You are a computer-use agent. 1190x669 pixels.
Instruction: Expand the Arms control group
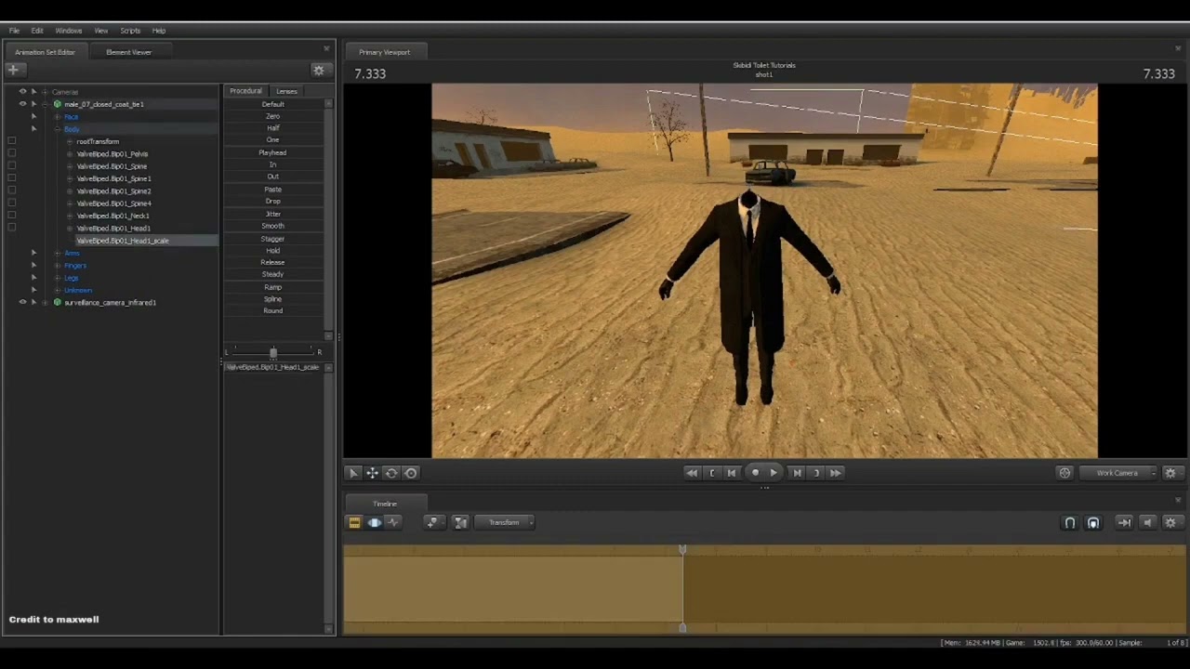tap(57, 253)
